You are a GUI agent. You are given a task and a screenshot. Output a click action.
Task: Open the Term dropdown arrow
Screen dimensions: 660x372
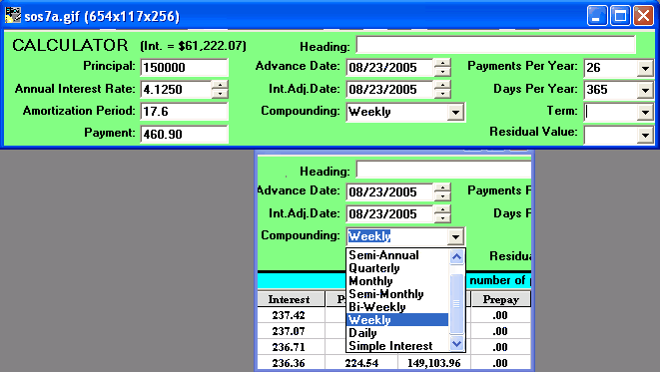[645, 112]
